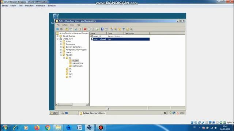Open the File menu in Active Directory window
234x131 pixels.
click(x=58, y=25)
